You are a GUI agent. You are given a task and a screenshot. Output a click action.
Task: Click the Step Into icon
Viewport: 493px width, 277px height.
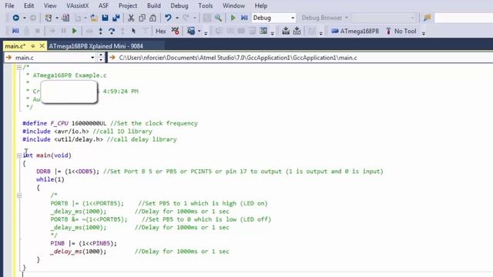pos(100,31)
